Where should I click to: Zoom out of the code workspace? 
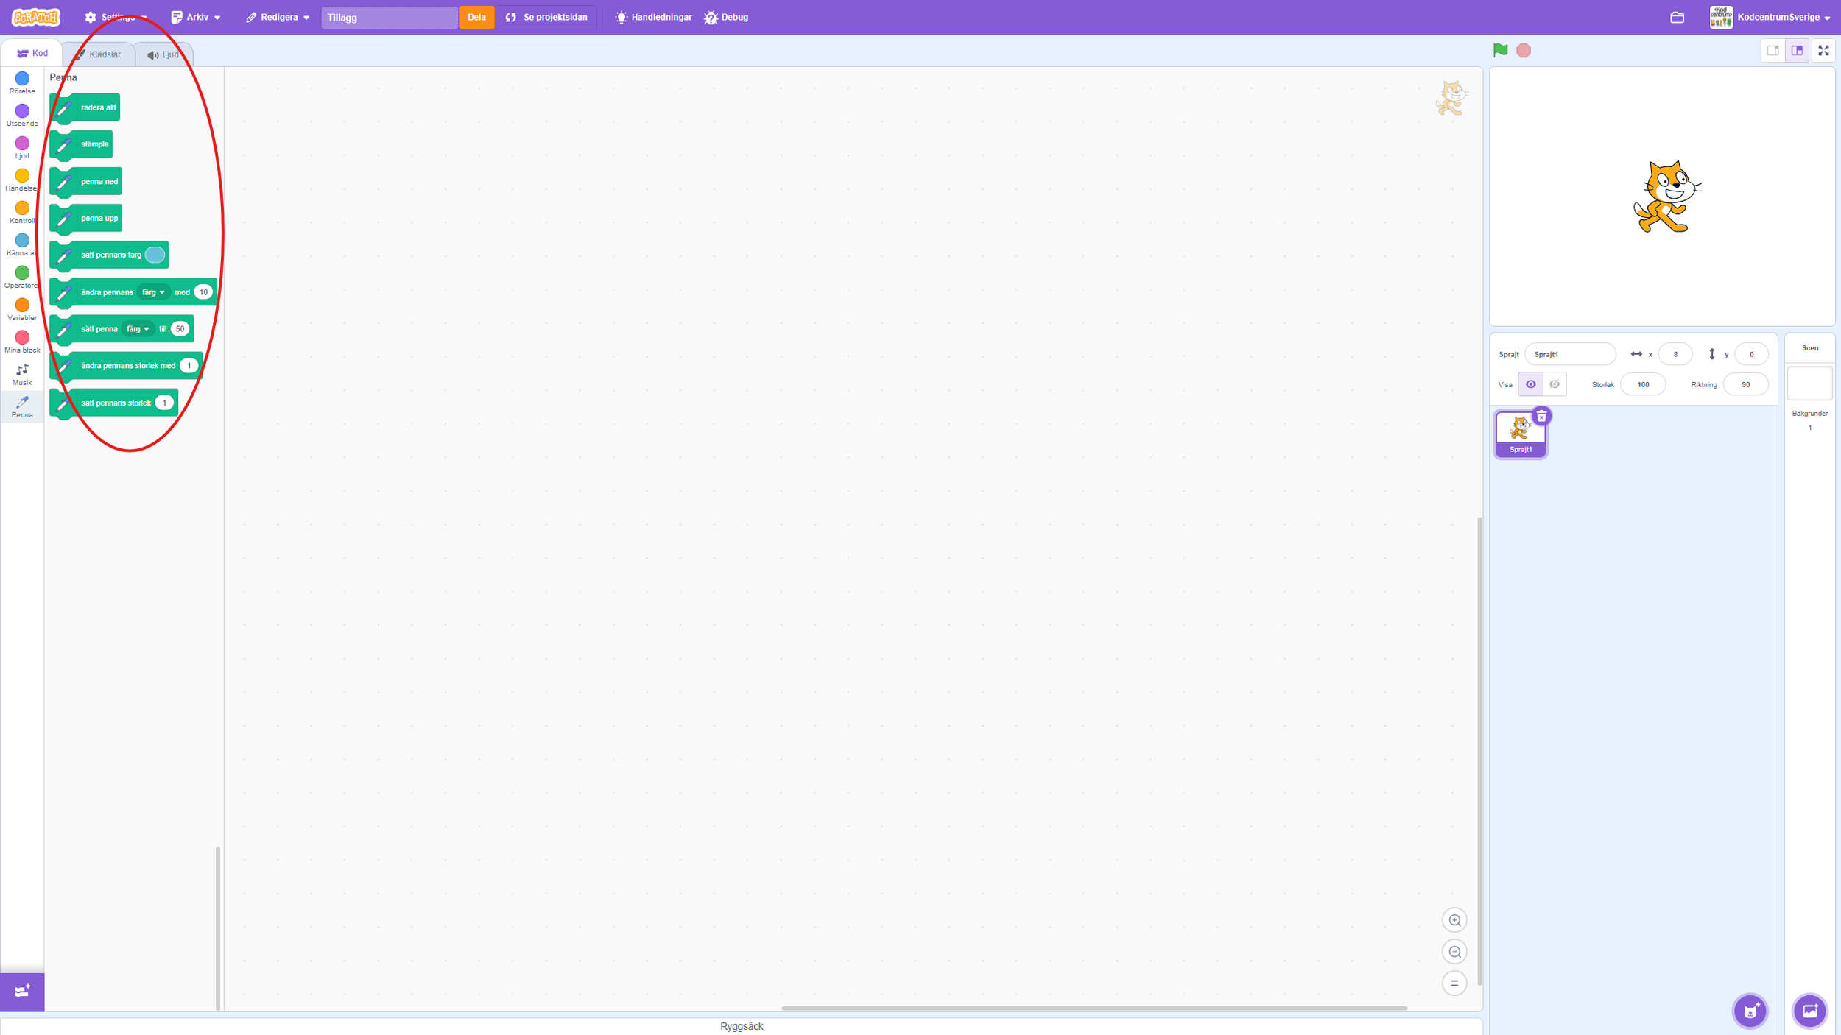[x=1454, y=952]
